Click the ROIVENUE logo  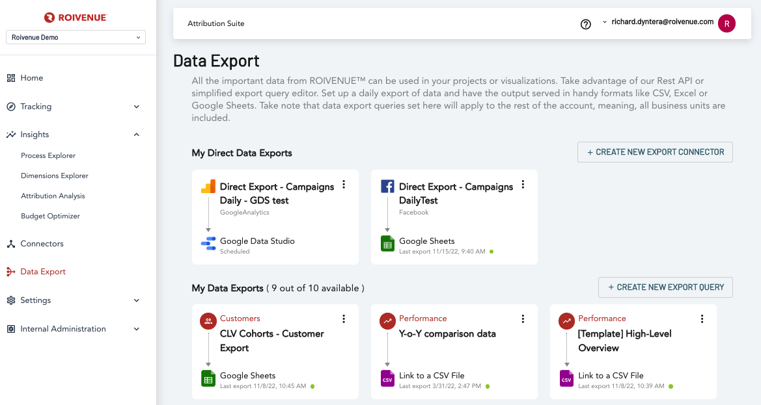coord(76,18)
